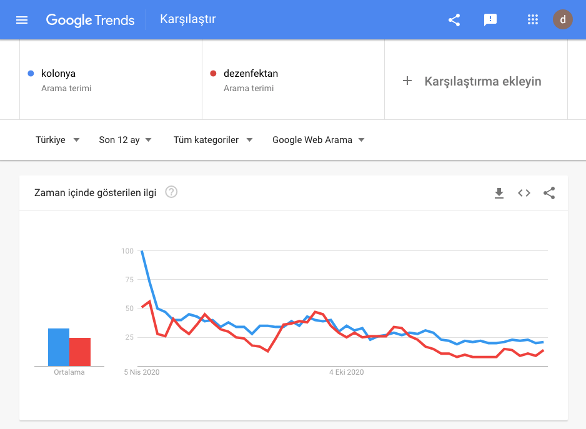
Task: Get the embed code for chart
Action: click(524, 193)
